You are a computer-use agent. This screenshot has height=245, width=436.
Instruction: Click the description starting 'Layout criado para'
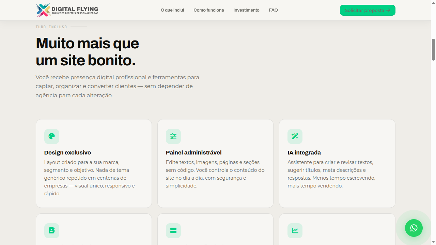[90, 178]
